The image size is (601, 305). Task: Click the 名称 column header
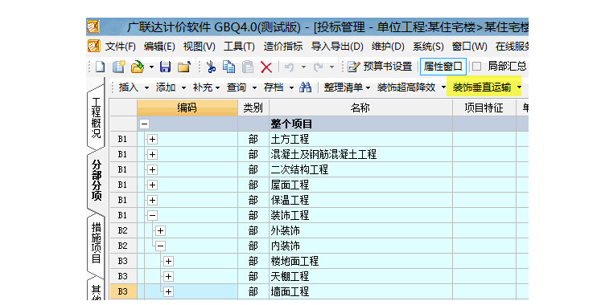point(360,108)
